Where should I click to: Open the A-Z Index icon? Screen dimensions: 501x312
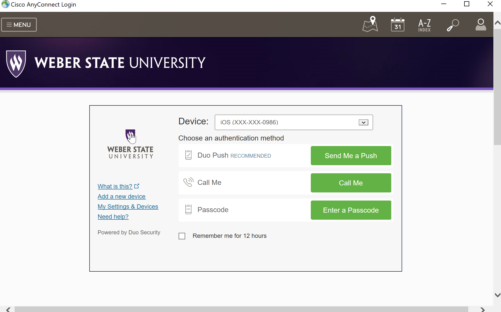coord(425,25)
